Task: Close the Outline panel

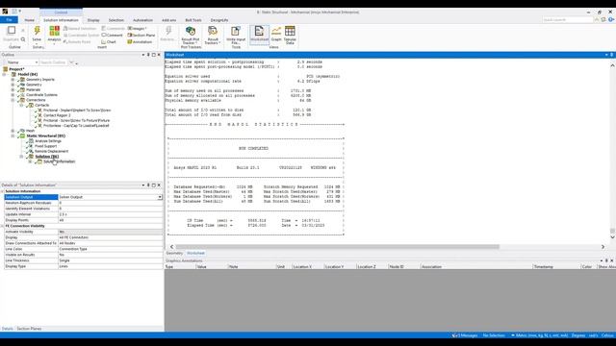Action: (159, 55)
